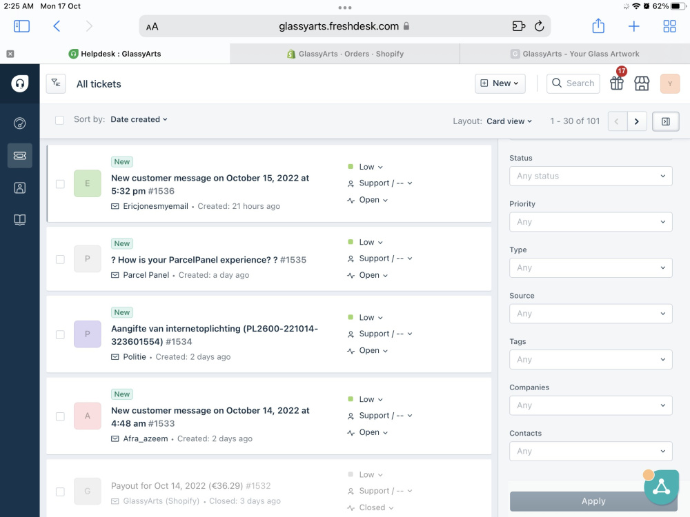Viewport: 690px width, 517px height.
Task: Click the New ticket button
Action: click(500, 83)
